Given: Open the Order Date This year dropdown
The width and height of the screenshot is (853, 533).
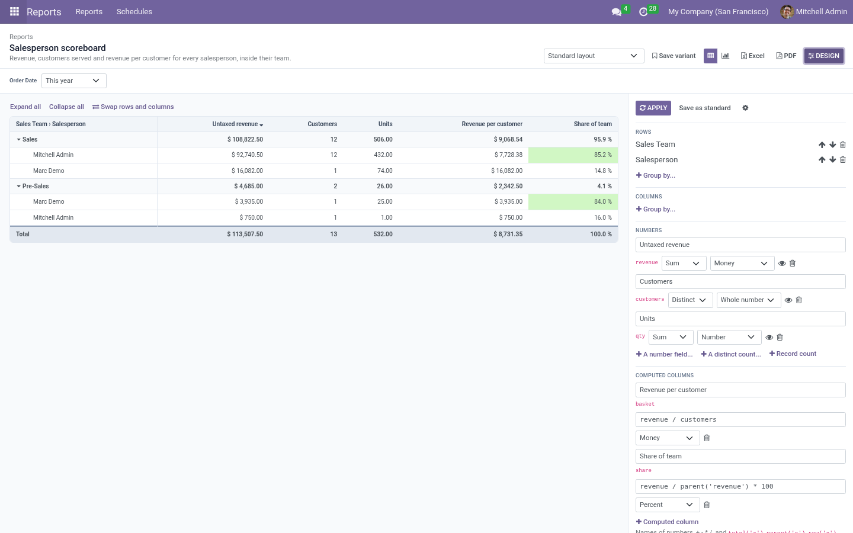Looking at the screenshot, I should click(73, 81).
